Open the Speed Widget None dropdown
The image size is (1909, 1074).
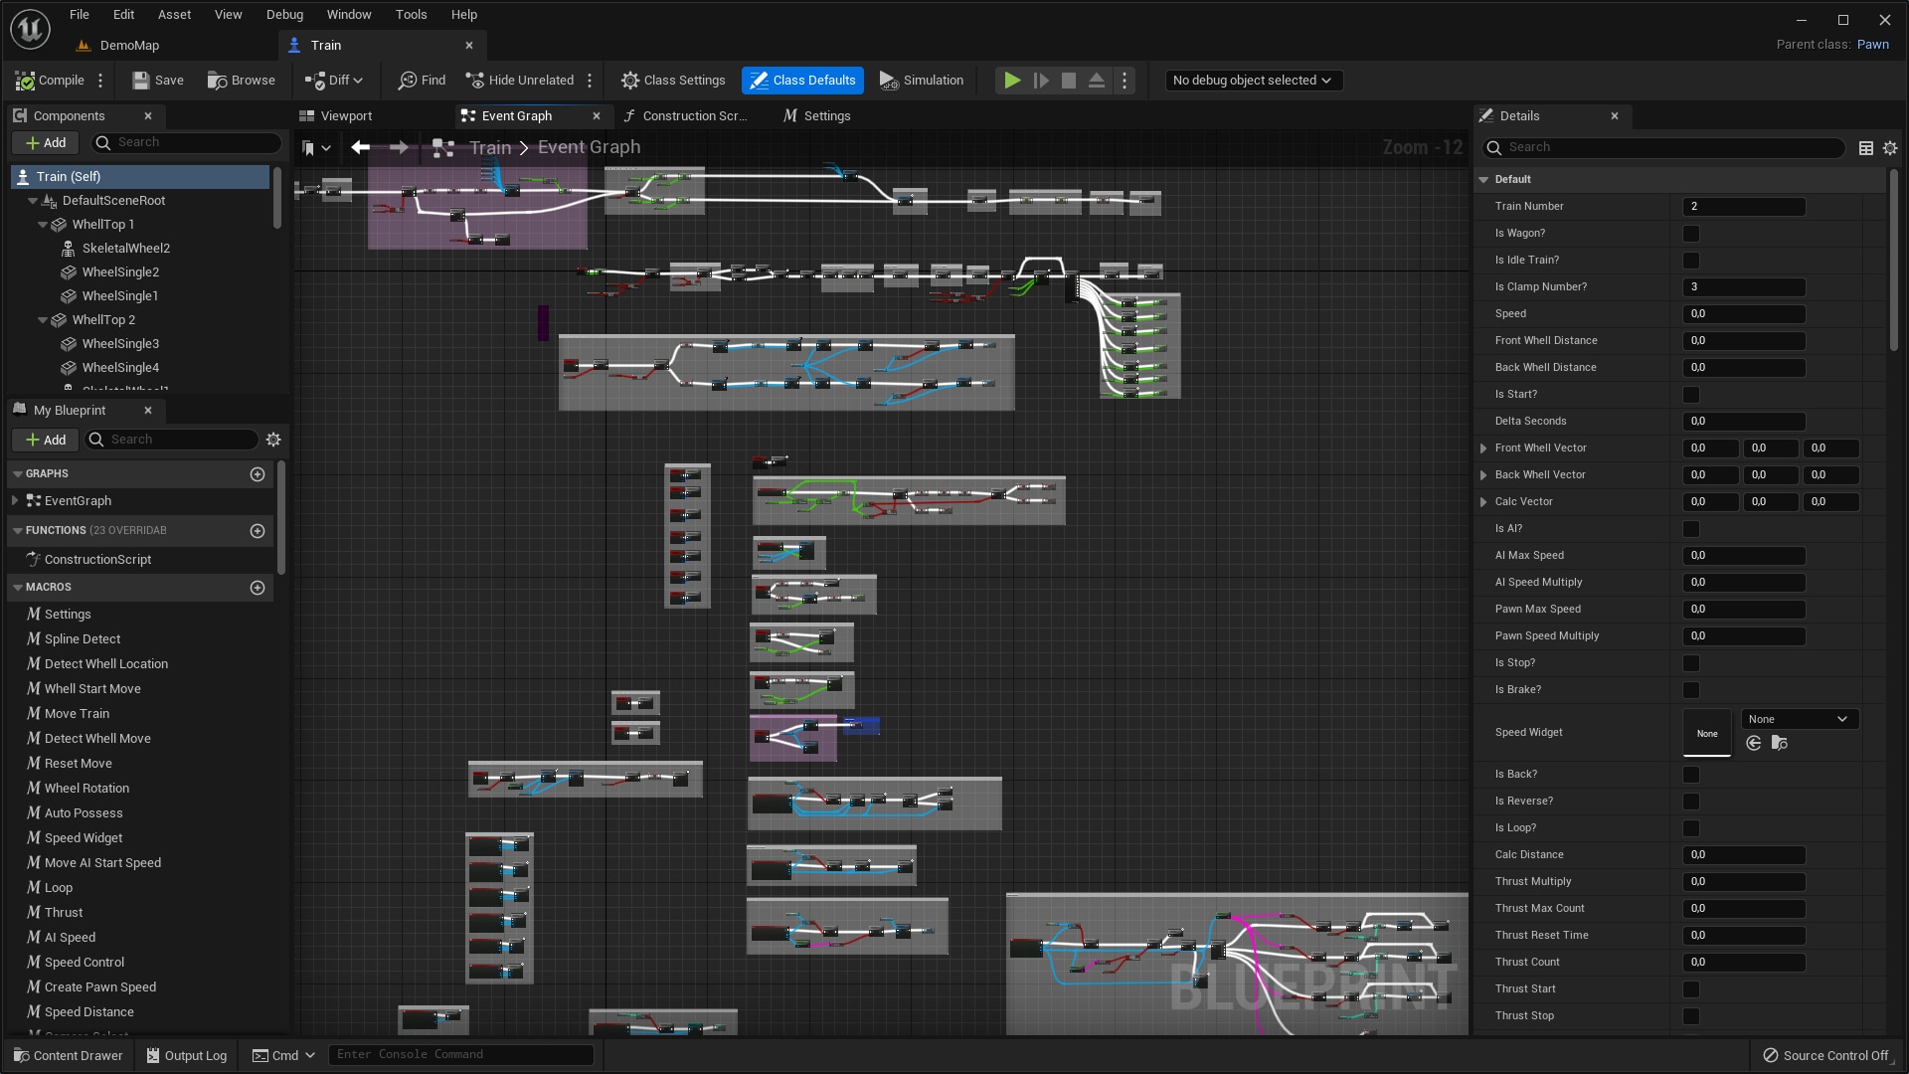[x=1800, y=719]
